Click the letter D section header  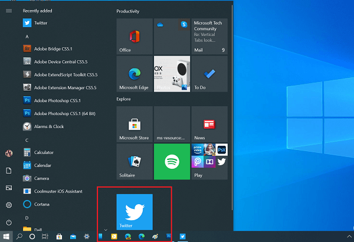coord(27,218)
